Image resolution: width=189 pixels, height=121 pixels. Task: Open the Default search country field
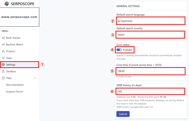(x=151, y=35)
